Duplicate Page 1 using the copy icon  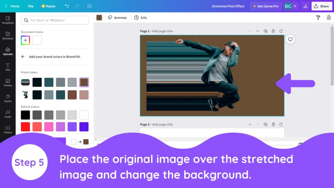(265, 31)
